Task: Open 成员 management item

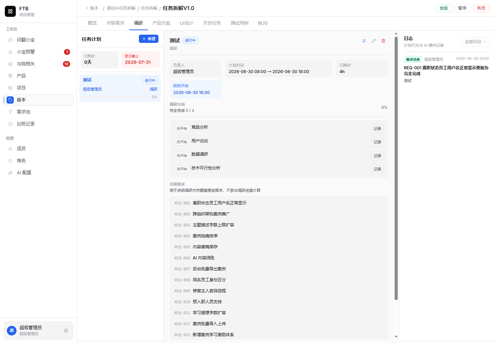Action: click(38, 149)
